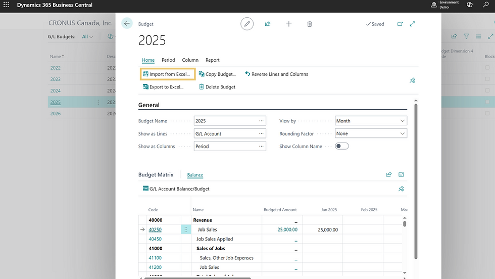Open Budget Name lookup ellipsis
Screen dimensions: 495x279
[x=261, y=121]
